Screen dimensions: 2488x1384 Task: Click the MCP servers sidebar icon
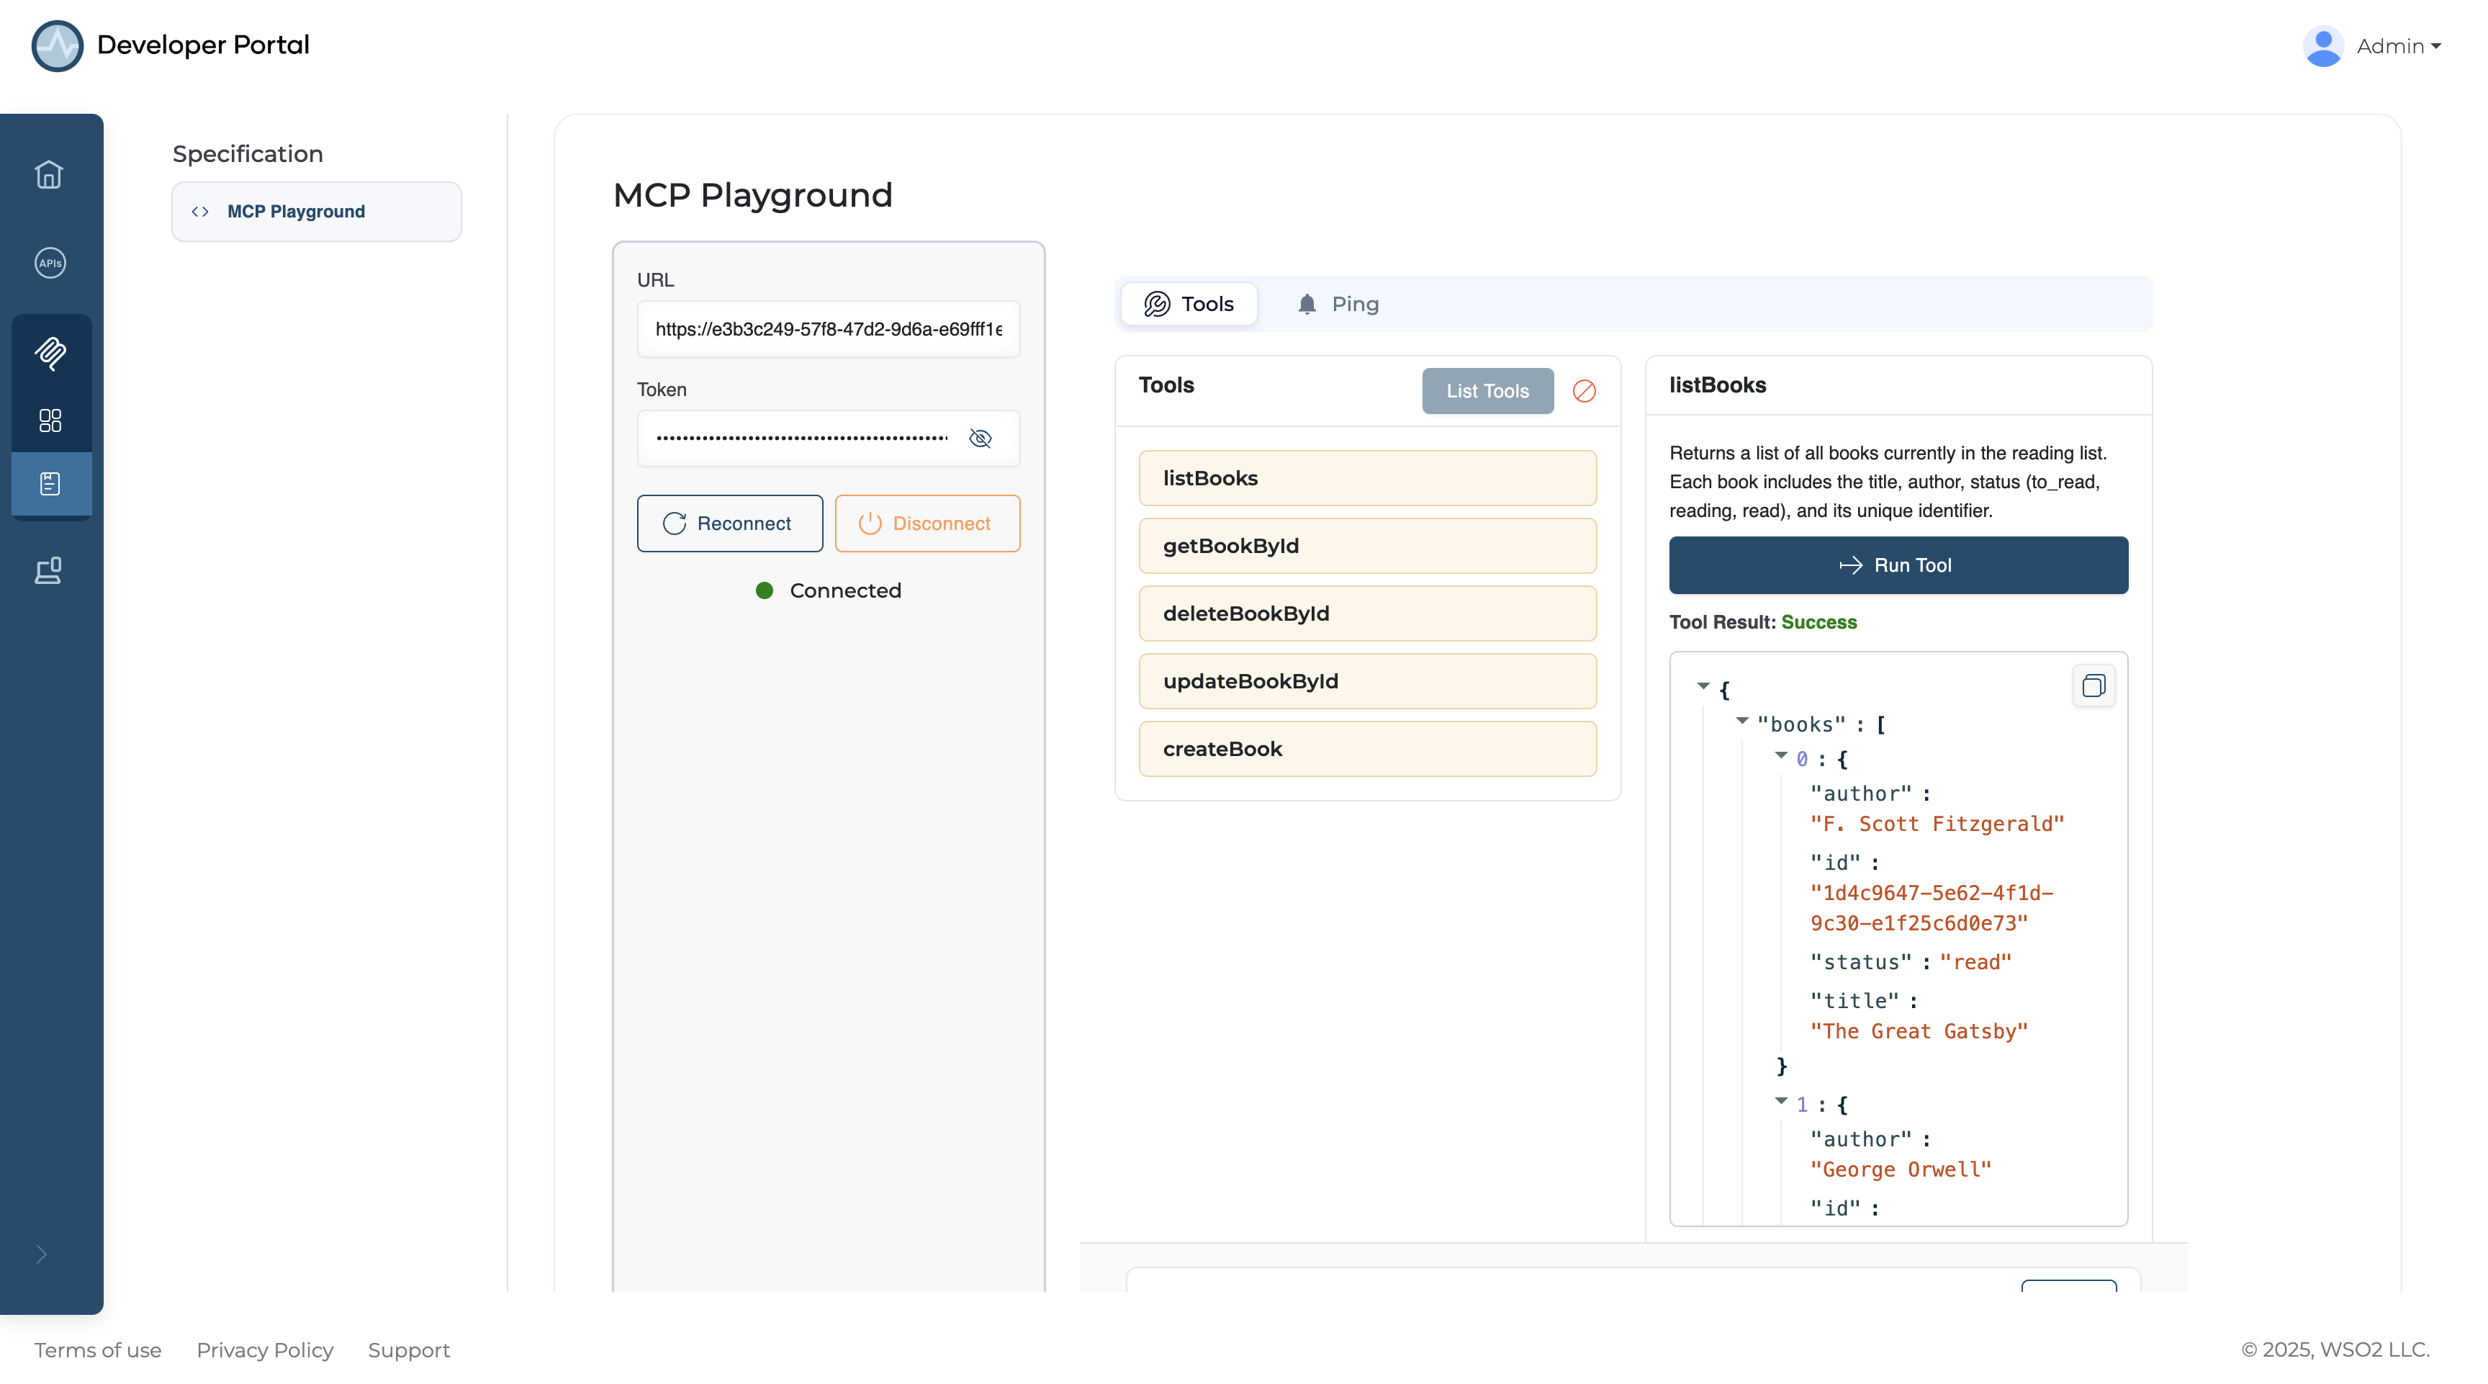click(50, 354)
